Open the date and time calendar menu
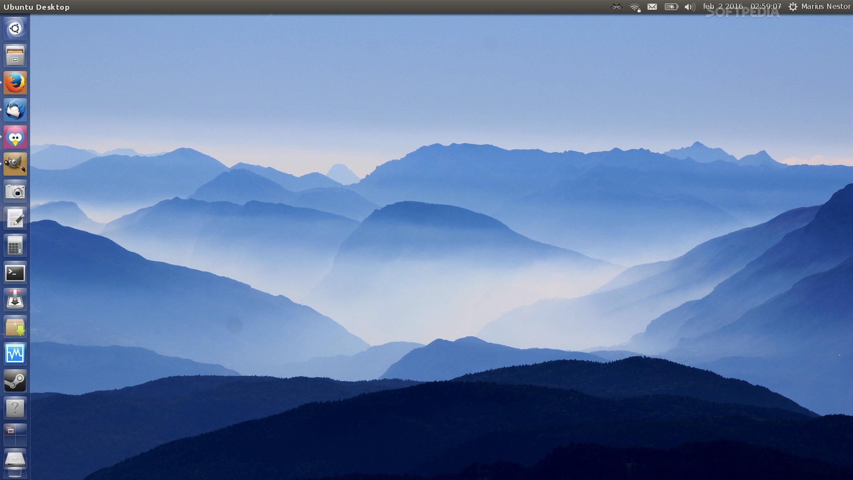The image size is (853, 480). [x=741, y=7]
